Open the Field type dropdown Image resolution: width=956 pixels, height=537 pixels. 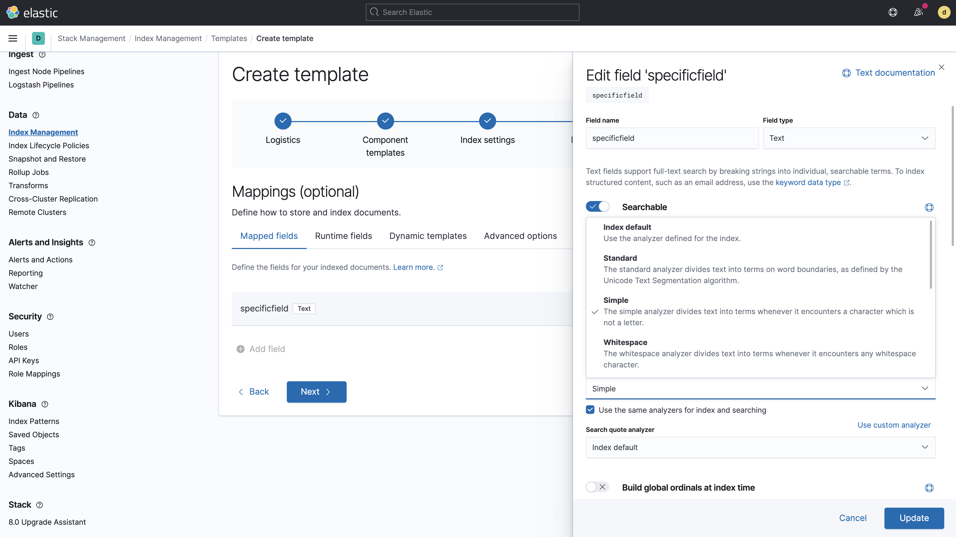point(849,138)
